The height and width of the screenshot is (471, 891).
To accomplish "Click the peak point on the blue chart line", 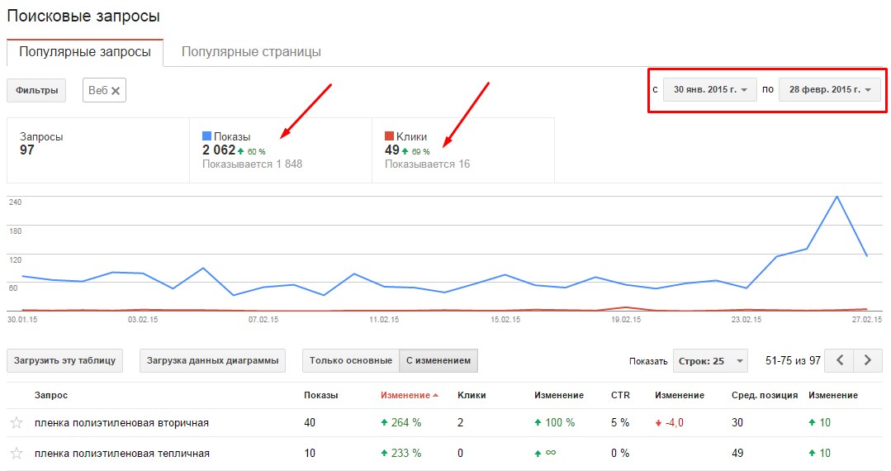I will coord(836,197).
